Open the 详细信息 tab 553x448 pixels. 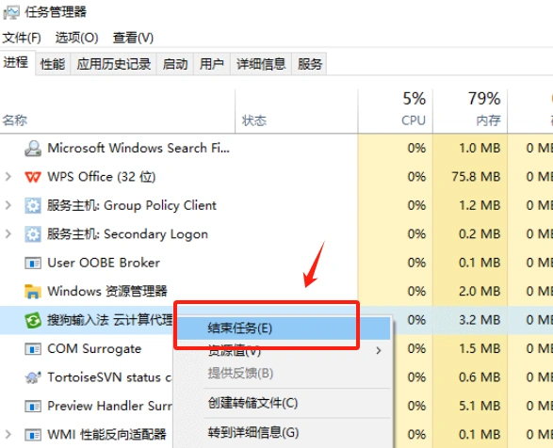(x=261, y=64)
